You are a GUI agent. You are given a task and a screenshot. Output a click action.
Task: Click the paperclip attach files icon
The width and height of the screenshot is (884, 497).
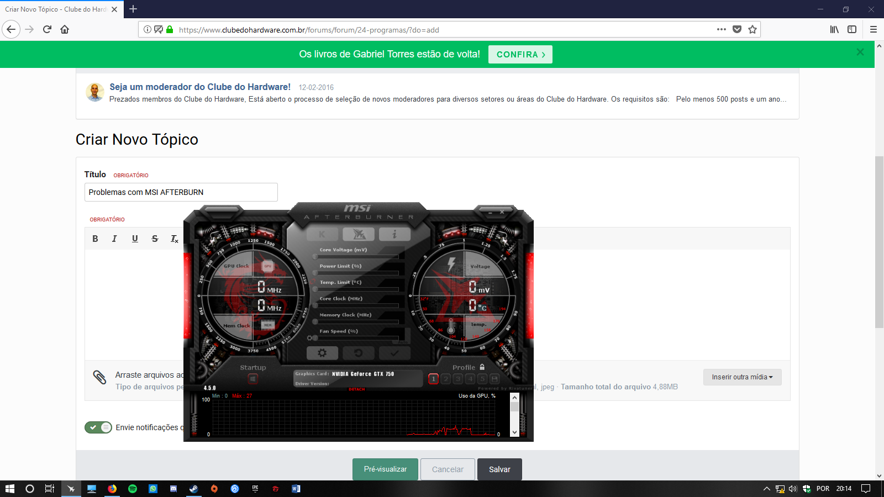click(x=99, y=377)
